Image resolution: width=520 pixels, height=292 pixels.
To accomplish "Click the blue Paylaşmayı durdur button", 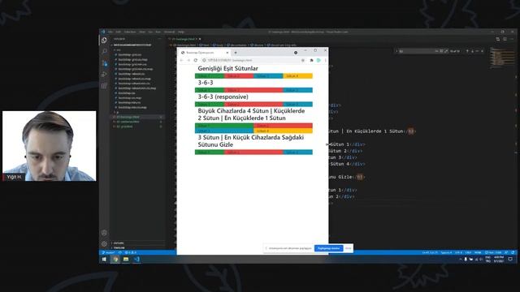I will point(328,248).
